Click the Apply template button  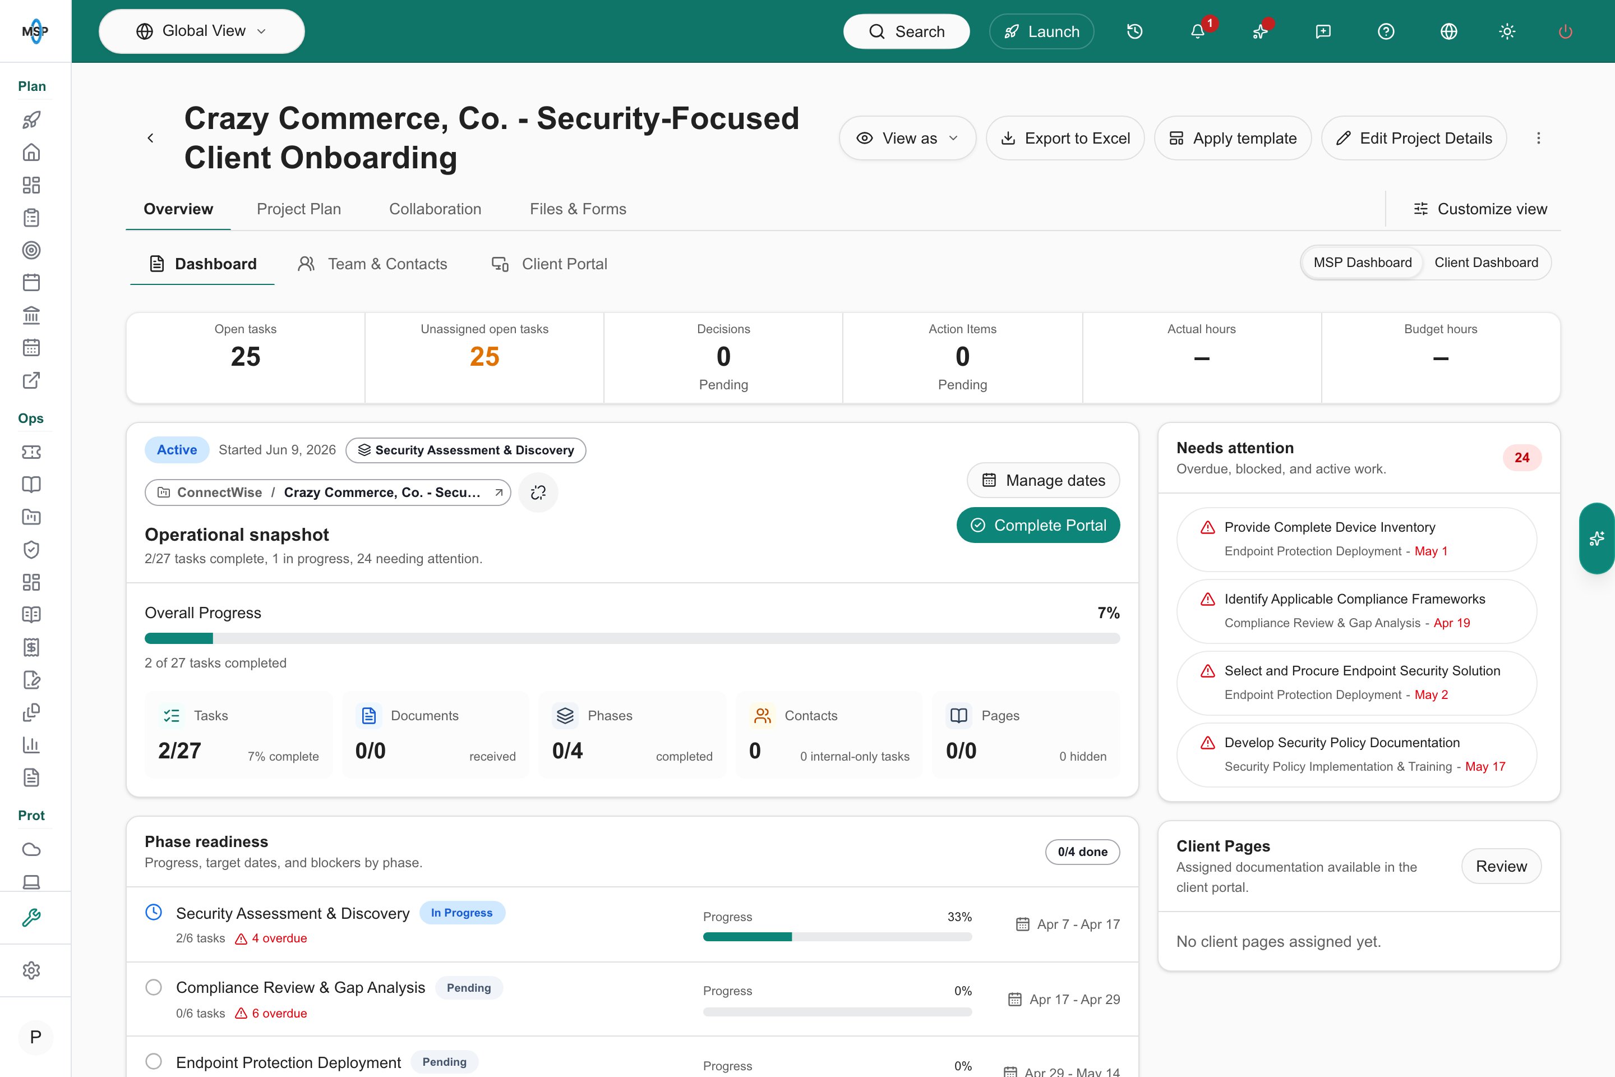(x=1233, y=138)
